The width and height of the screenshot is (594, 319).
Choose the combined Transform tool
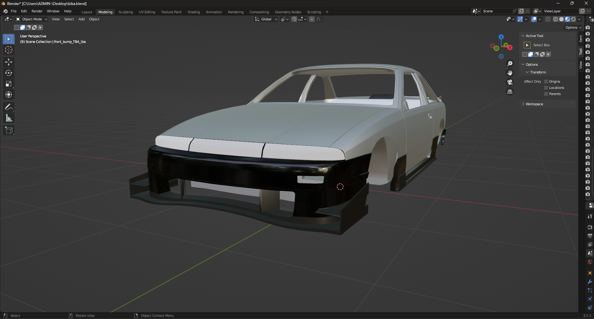[9, 94]
